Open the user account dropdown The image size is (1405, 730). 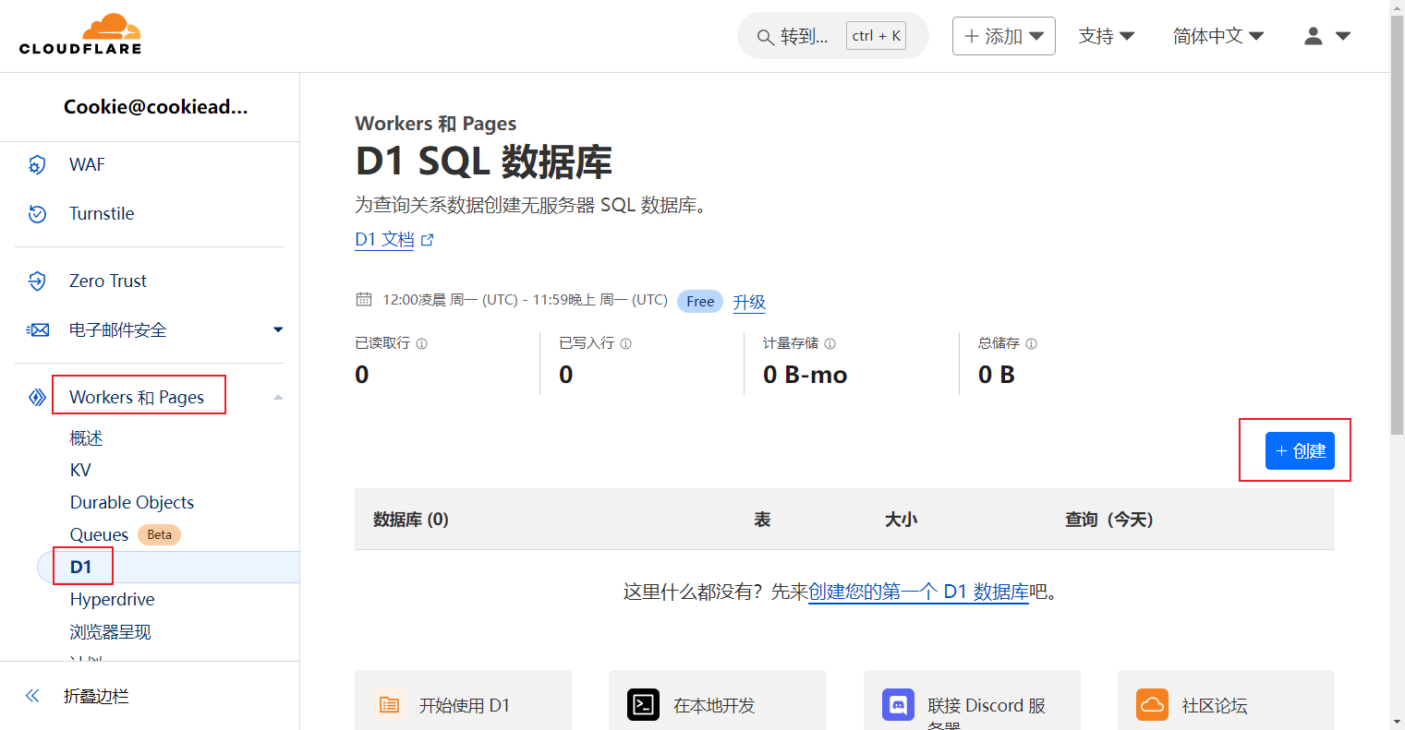[x=1327, y=36]
